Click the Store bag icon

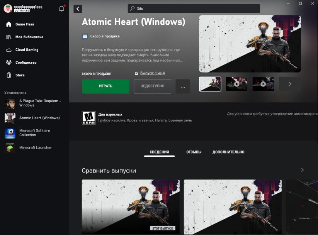[x=9, y=75]
